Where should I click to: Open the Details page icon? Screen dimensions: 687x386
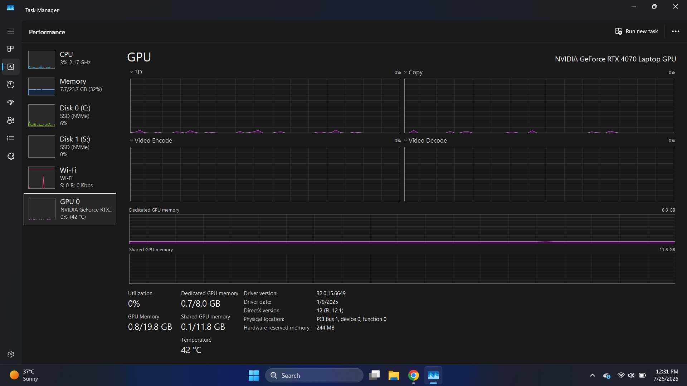coord(11,138)
